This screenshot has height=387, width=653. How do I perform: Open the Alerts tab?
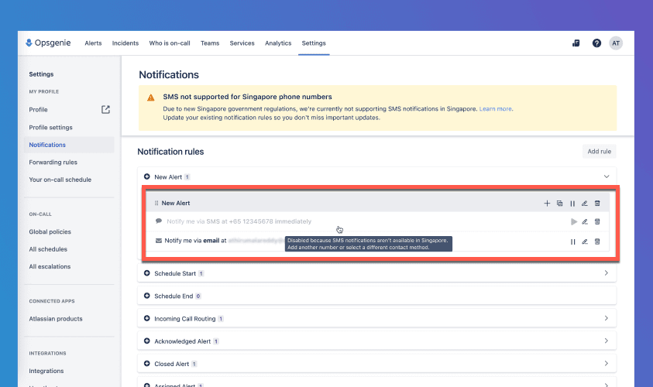pos(93,43)
